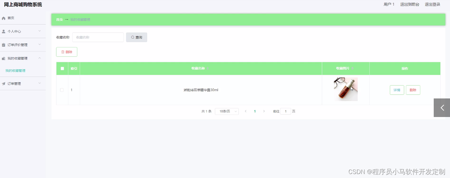Click the 操作 column header
The height and width of the screenshot is (178, 450).
pyautogui.click(x=405, y=69)
